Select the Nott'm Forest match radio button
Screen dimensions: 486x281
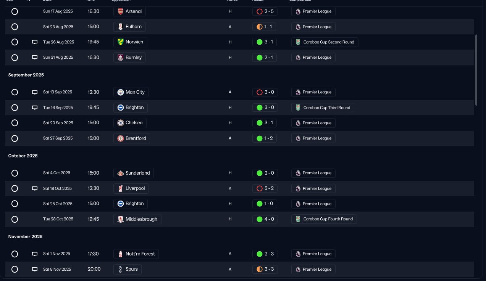[x=15, y=254]
